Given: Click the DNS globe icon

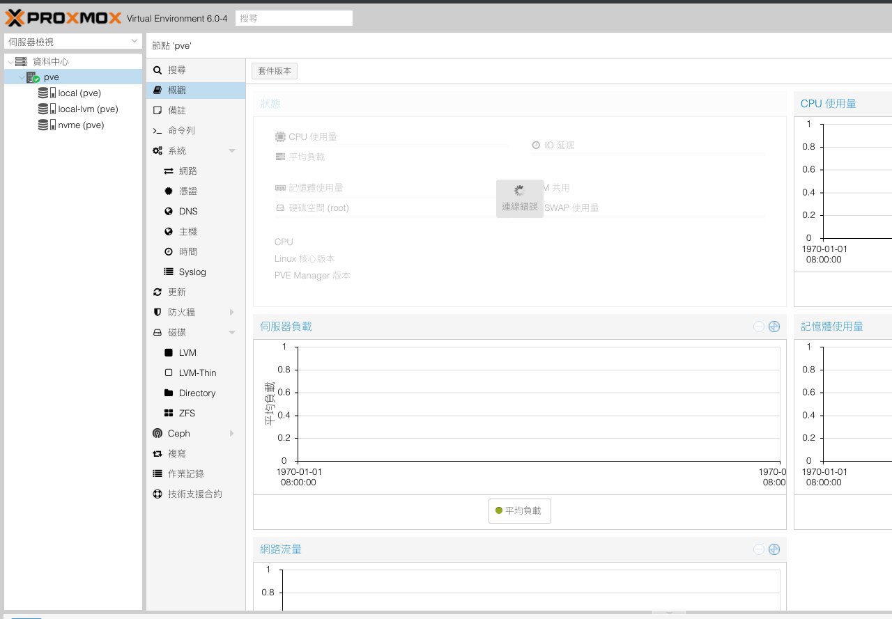Looking at the screenshot, I should point(169,212).
